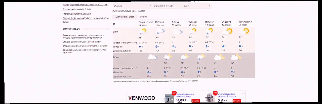Open the rightmost city dropdown above the forecast

pos(197,6)
